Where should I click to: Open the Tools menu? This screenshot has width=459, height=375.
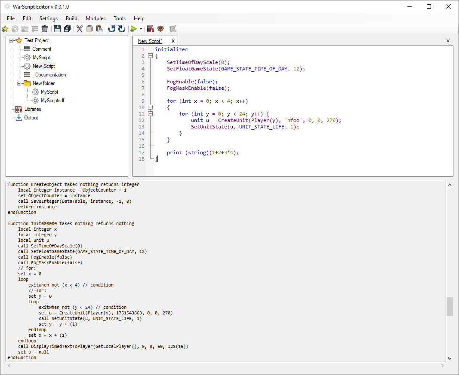120,18
